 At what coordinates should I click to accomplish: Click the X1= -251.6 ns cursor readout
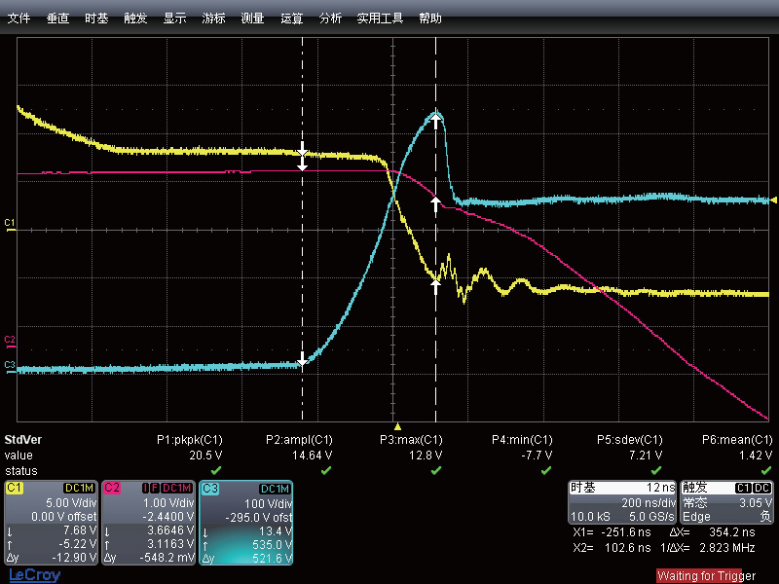coord(612,532)
